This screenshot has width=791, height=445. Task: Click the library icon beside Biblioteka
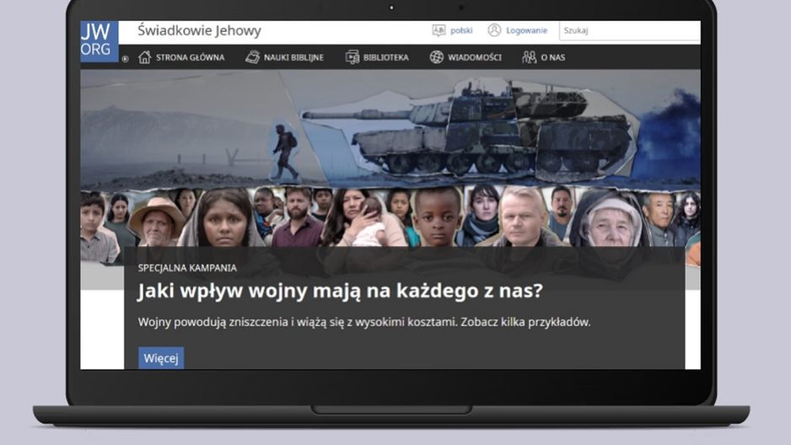352,57
